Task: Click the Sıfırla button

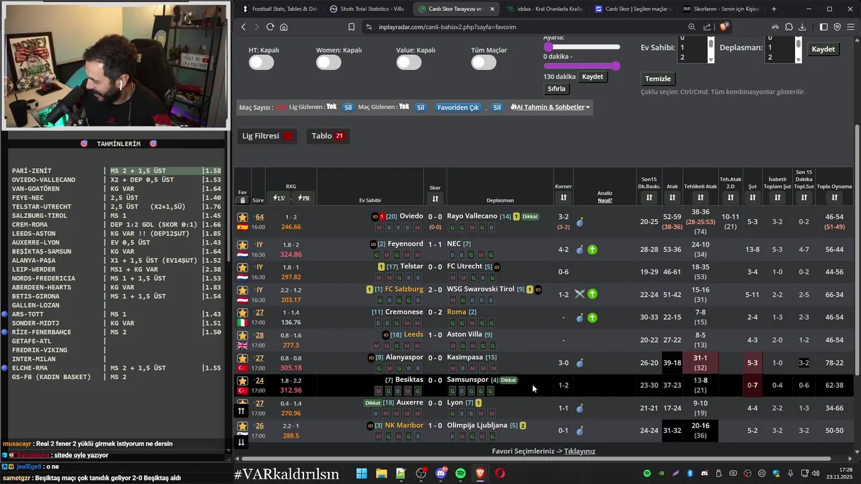Action: (556, 89)
